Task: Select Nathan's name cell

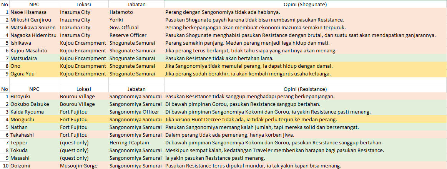Action: (x=34, y=127)
